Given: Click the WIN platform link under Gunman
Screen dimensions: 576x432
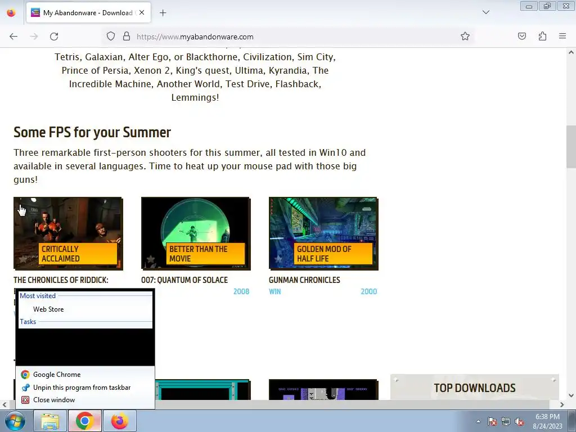Looking at the screenshot, I should (274, 291).
